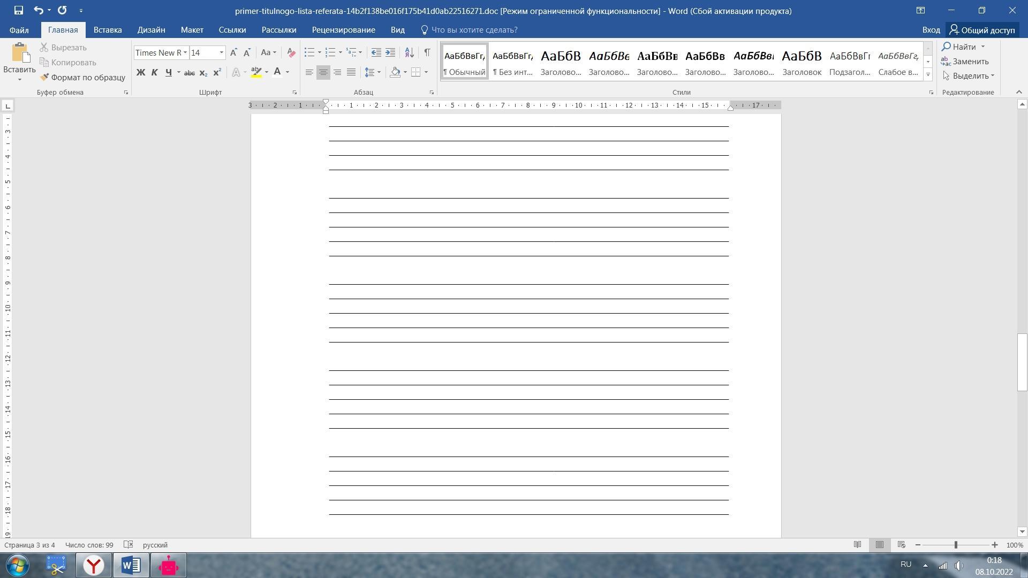1028x578 pixels.
Task: Click Yandex browser taskbar icon
Action: (x=94, y=566)
